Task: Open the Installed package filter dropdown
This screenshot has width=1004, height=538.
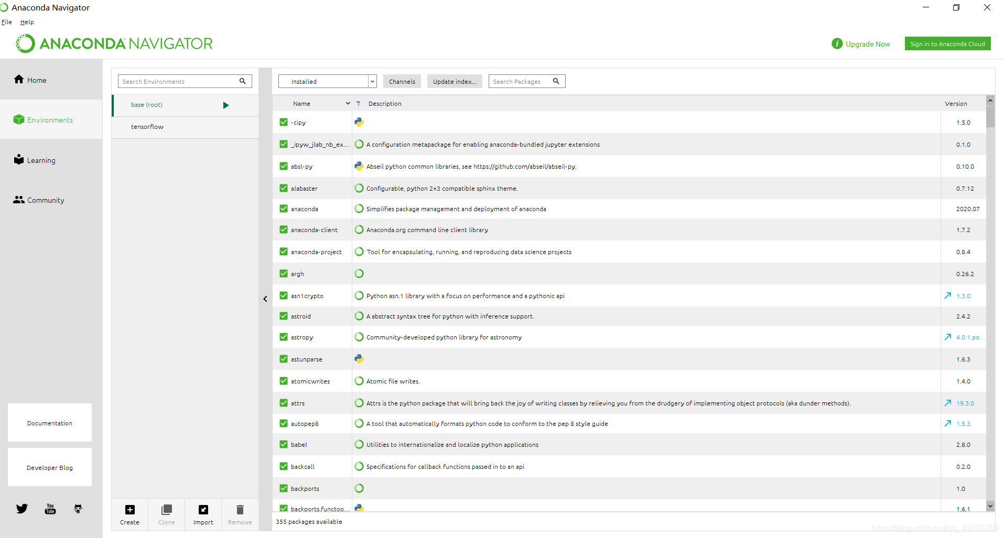Action: 328,81
